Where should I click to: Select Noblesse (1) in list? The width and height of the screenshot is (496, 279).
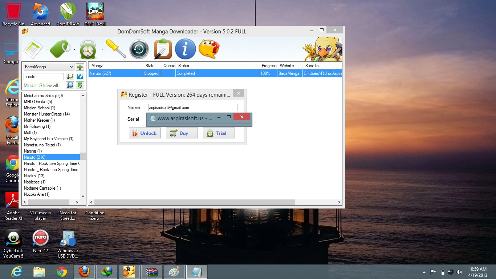pyautogui.click(x=52, y=182)
